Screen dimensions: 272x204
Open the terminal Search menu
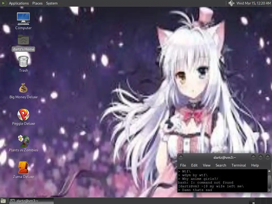(x=221, y=165)
